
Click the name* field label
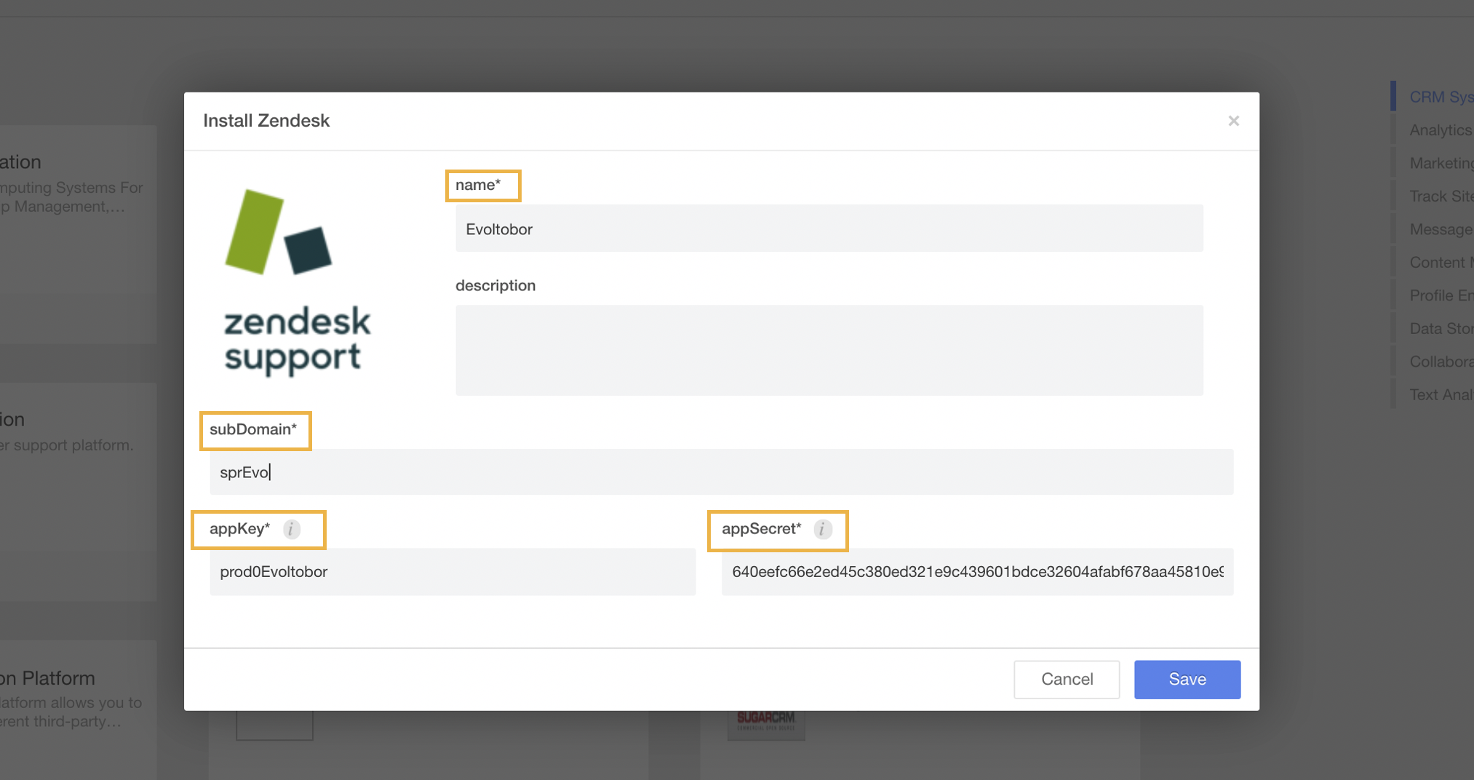tap(478, 185)
